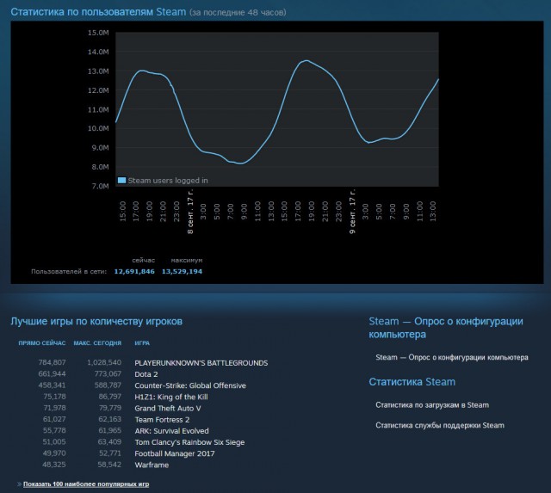This screenshot has width=551, height=493.
Task: Open the Dota 2 game link
Action: click(x=146, y=374)
